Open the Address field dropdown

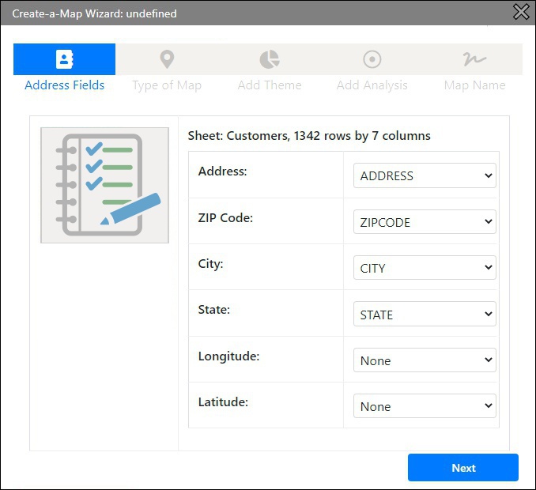coord(424,176)
